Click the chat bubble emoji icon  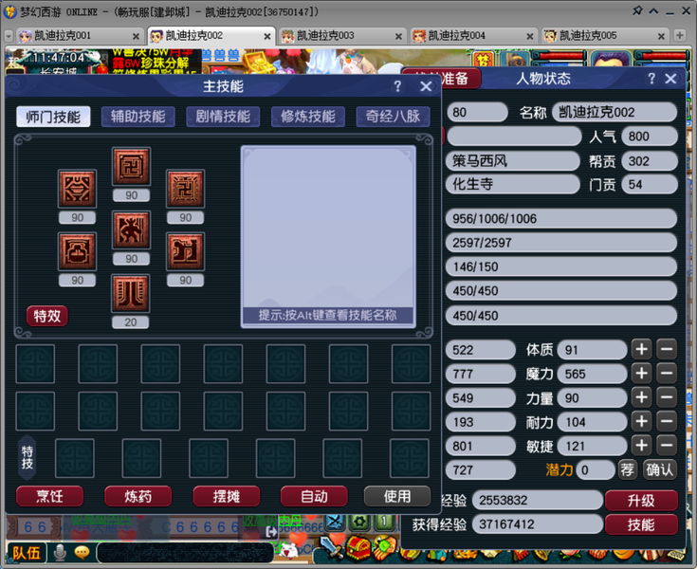82,553
